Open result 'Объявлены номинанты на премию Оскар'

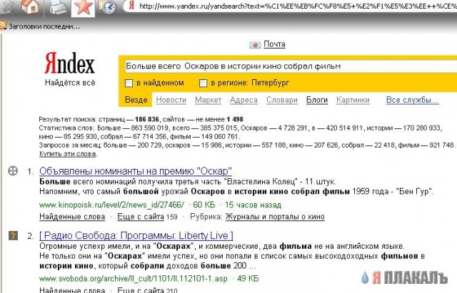coord(136,171)
